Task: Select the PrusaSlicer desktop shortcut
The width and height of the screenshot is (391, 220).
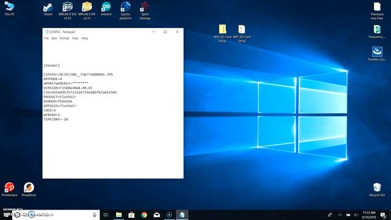Action: (29, 189)
